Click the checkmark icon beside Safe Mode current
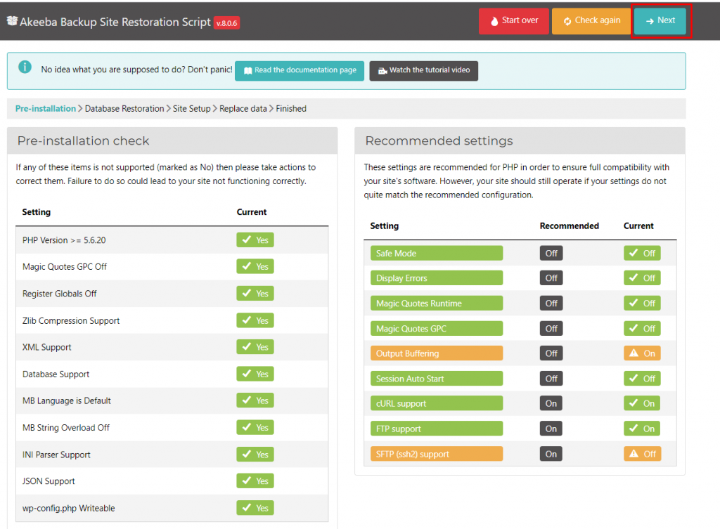Viewport: 720px width, 529px height. [634, 253]
